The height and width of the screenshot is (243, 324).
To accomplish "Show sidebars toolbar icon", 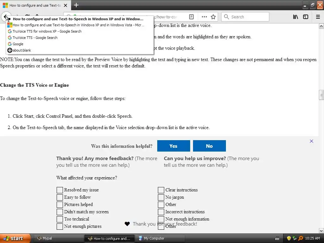I will [306, 17].
